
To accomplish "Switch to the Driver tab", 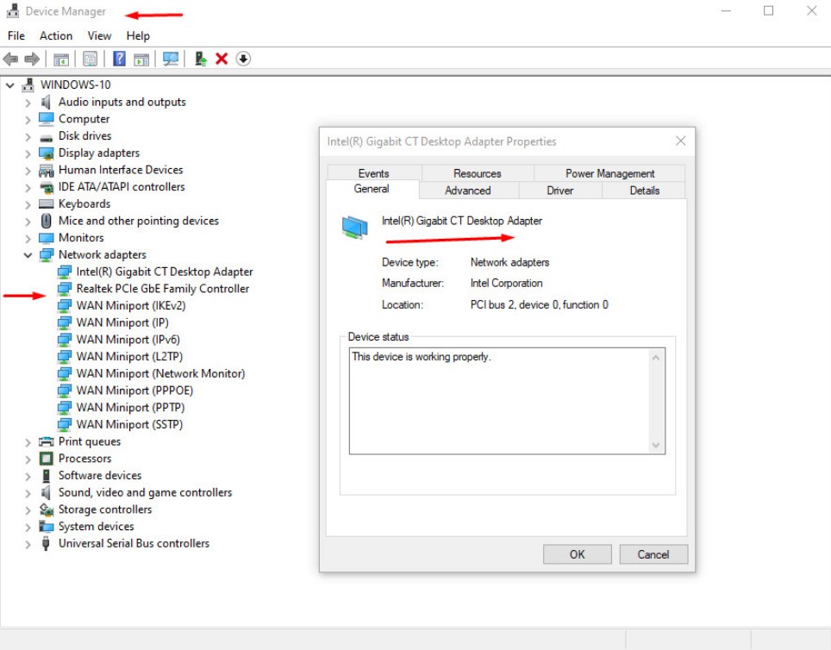I will click(560, 191).
